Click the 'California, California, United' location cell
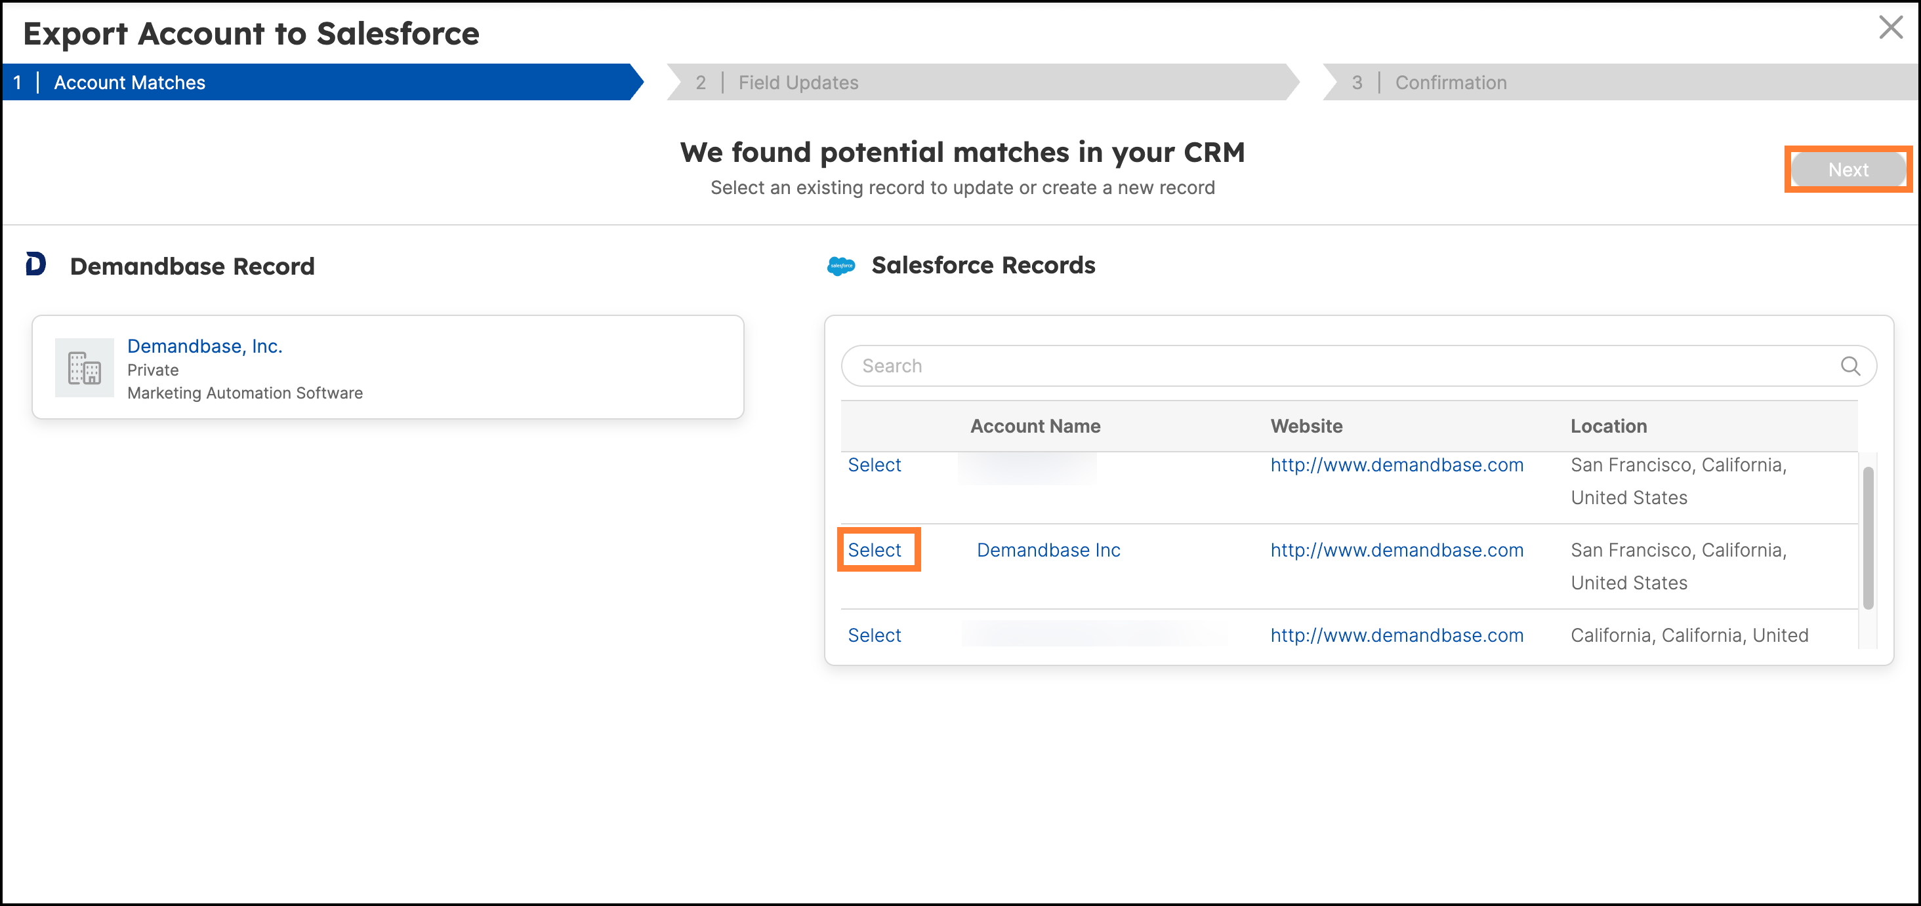 coord(1689,635)
